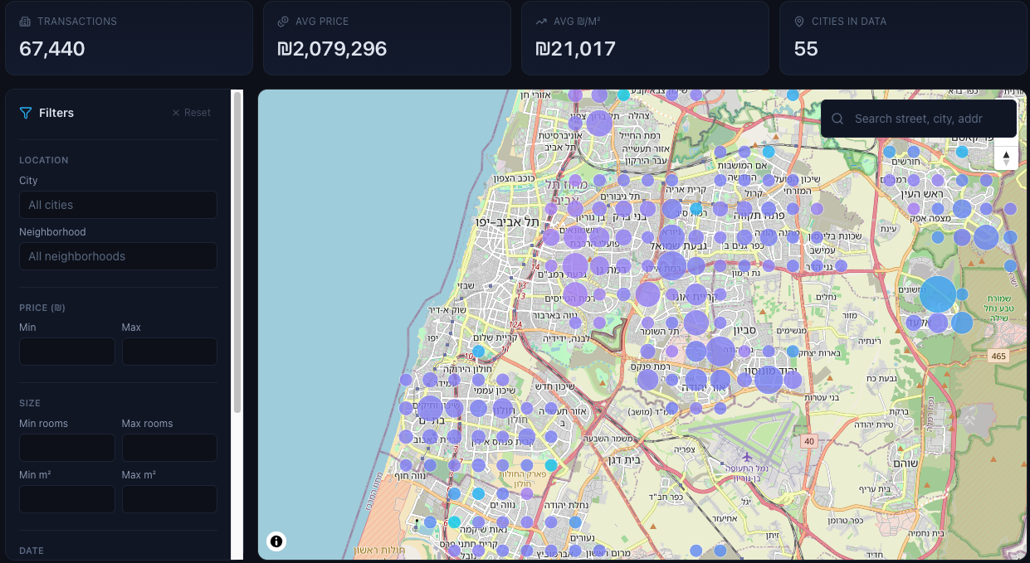
Task: Click the route 465 road shield
Action: click(998, 356)
